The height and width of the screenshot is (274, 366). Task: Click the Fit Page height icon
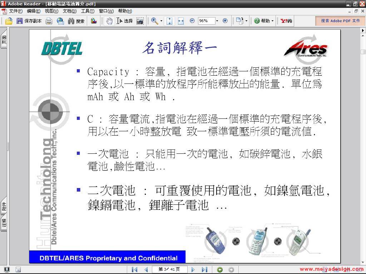pyautogui.click(x=169, y=21)
